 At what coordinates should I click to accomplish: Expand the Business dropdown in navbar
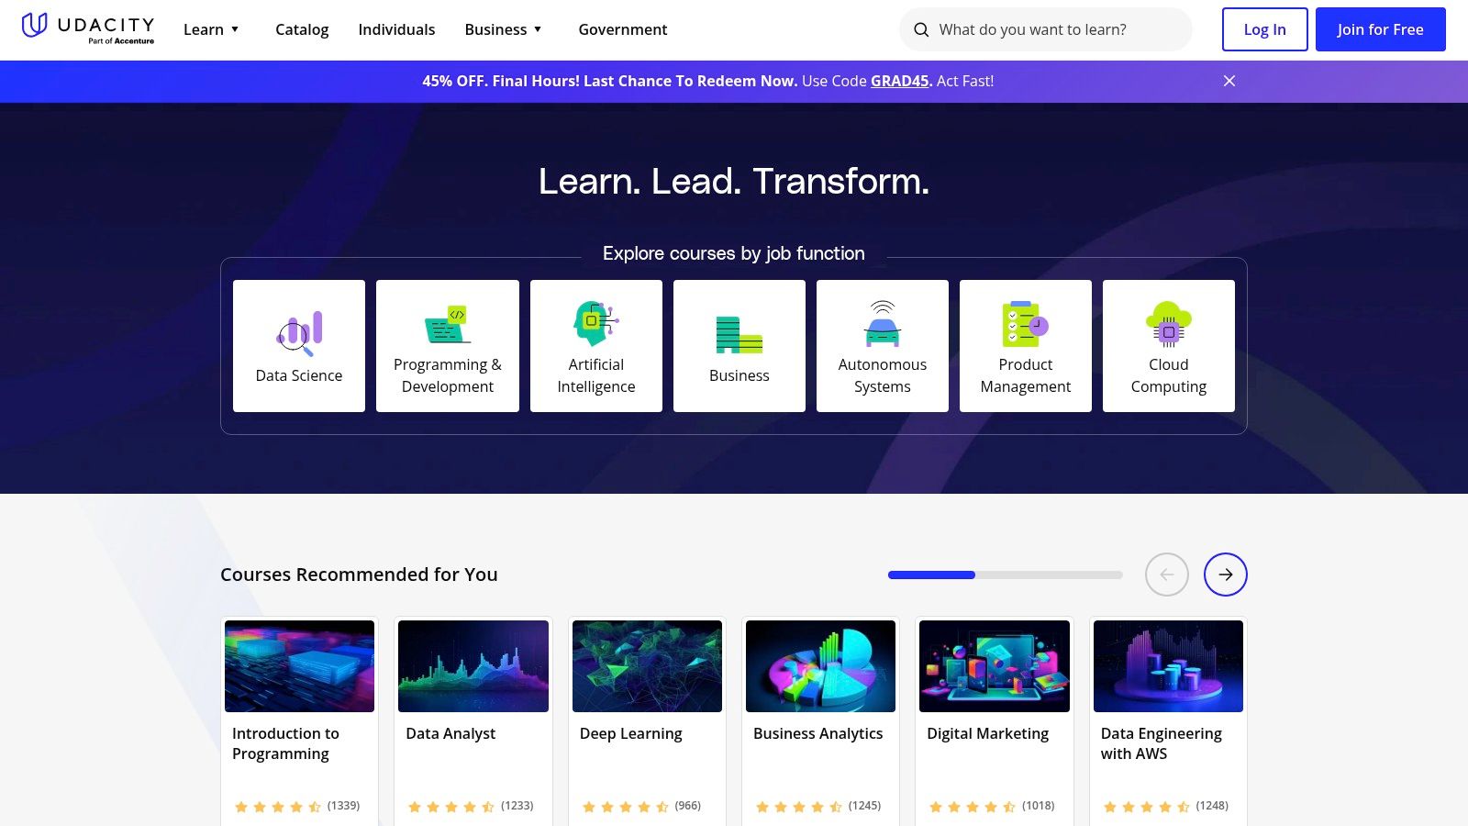(504, 29)
